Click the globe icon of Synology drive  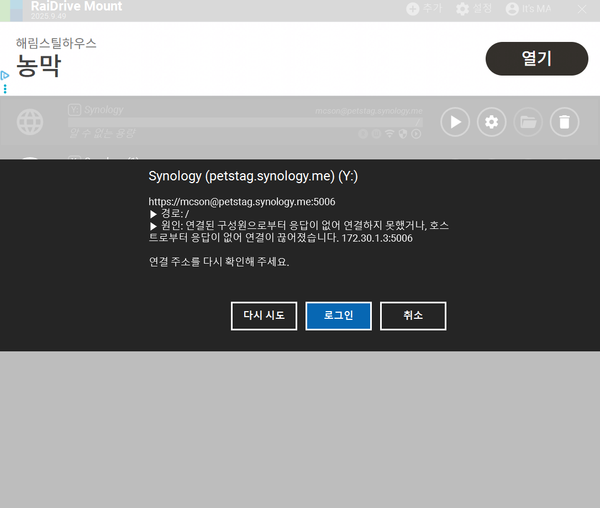[30, 122]
